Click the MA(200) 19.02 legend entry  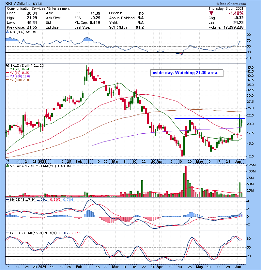click(x=18, y=76)
